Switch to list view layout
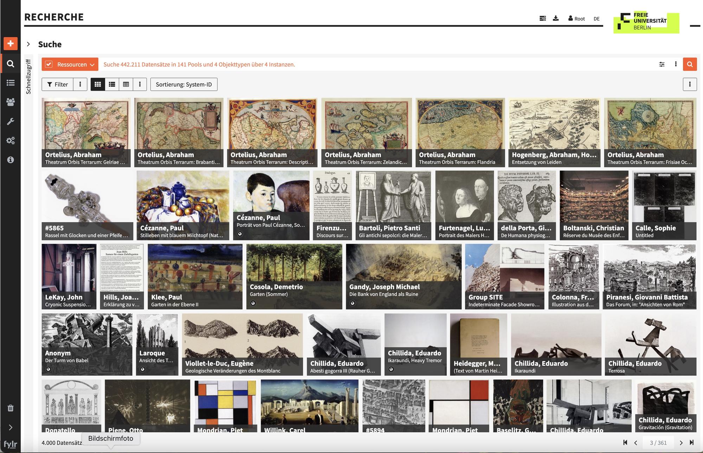 coord(112,84)
